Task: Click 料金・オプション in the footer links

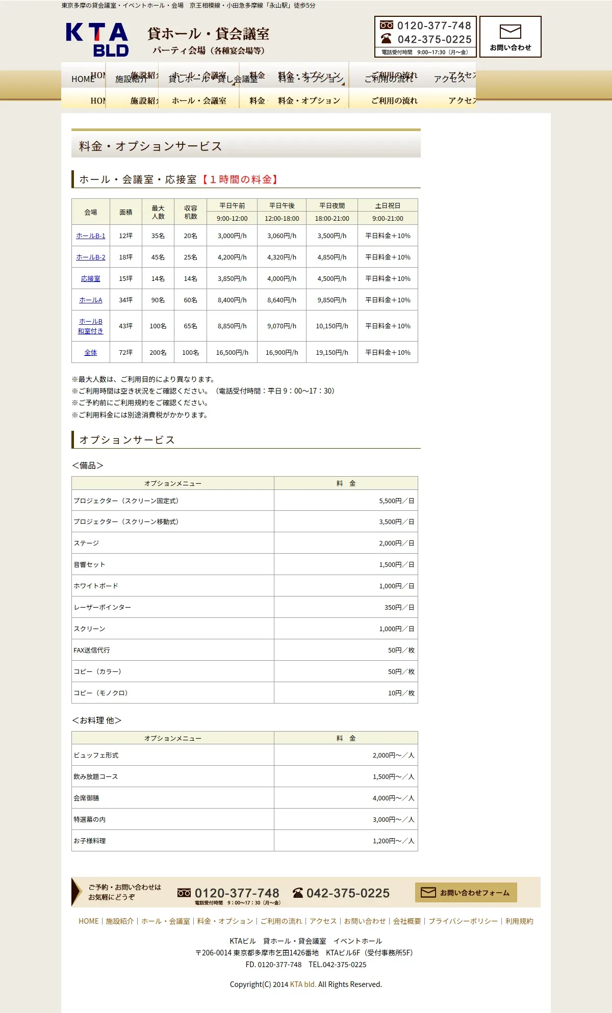Action: pyautogui.click(x=225, y=921)
